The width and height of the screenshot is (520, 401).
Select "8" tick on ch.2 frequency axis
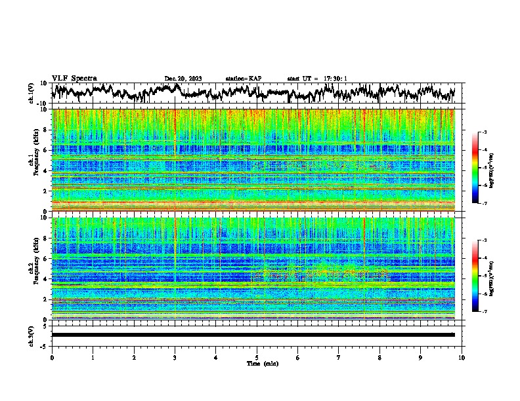click(x=45, y=239)
